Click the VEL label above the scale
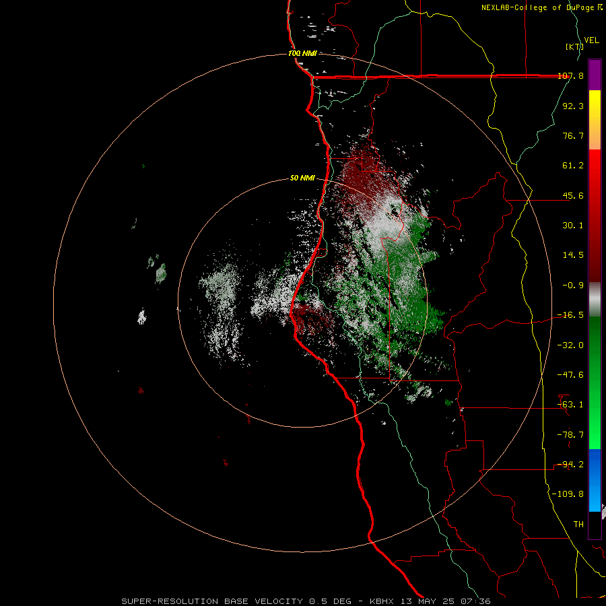This screenshot has width=606, height=606. point(592,40)
